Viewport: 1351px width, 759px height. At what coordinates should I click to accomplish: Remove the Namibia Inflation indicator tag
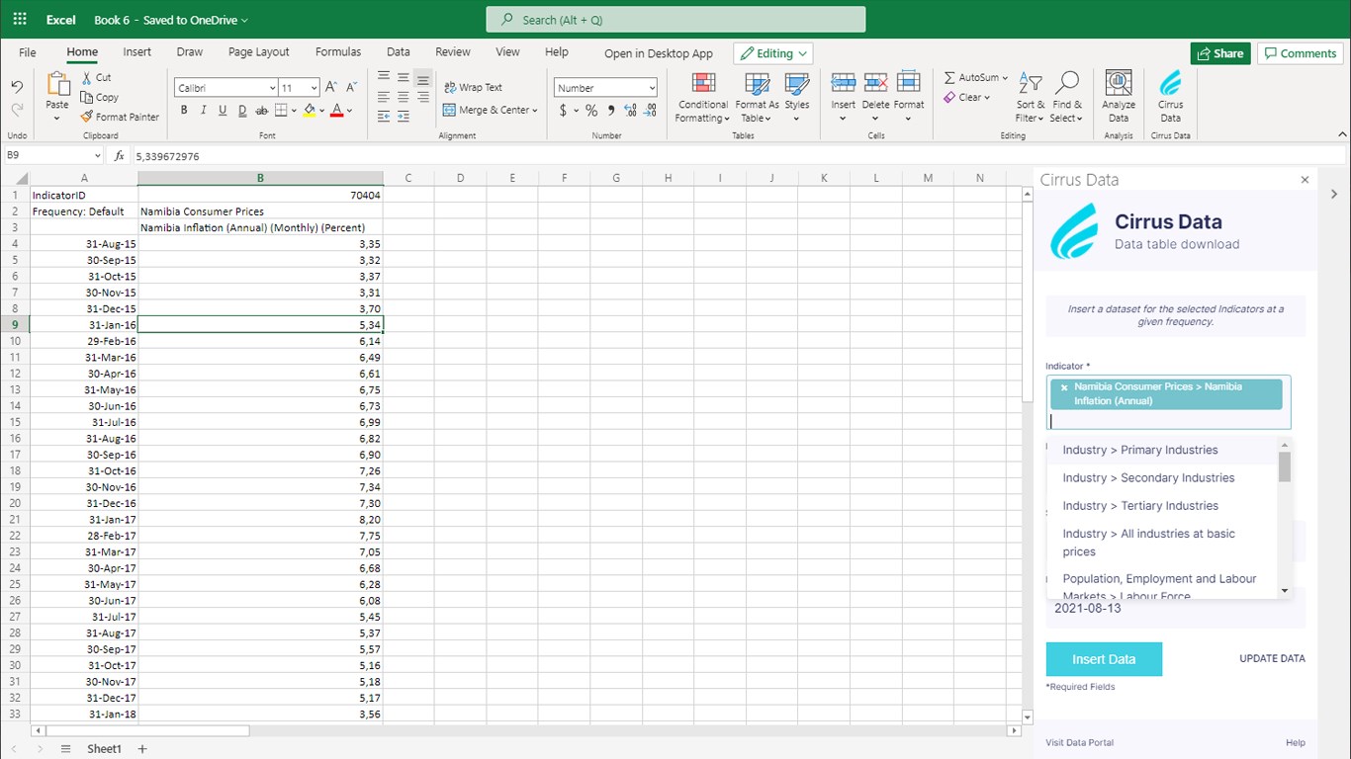(1064, 387)
